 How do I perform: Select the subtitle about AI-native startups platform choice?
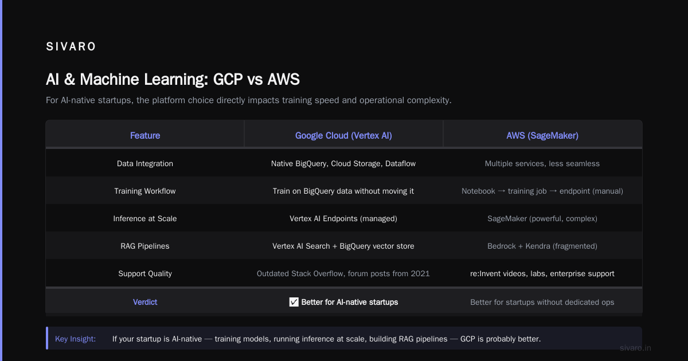249,100
